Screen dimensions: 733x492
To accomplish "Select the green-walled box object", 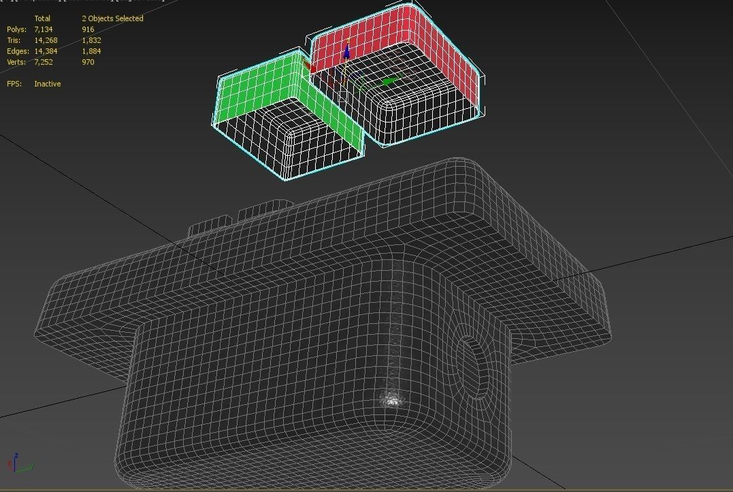I will (289, 115).
